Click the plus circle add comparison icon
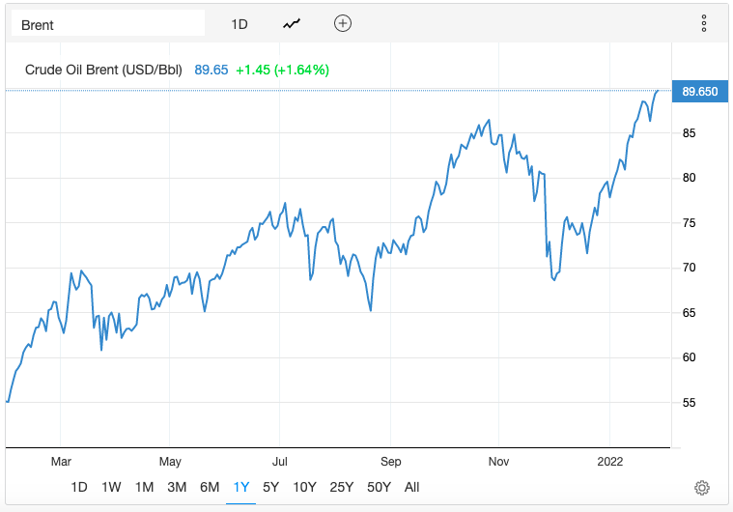This screenshot has width=733, height=512. click(343, 23)
